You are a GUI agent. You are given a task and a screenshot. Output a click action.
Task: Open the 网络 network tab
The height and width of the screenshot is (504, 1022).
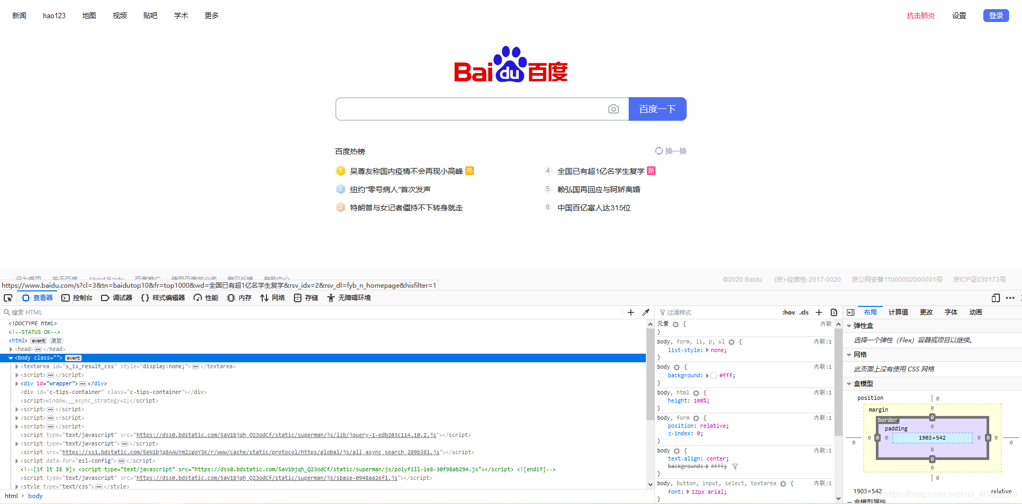tap(272, 298)
